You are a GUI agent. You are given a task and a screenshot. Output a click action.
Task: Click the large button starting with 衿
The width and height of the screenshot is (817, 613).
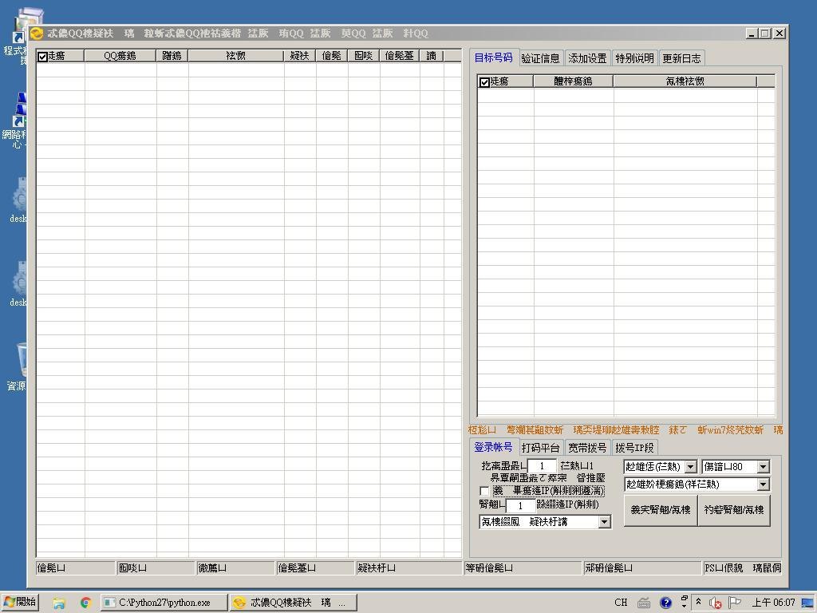[734, 510]
